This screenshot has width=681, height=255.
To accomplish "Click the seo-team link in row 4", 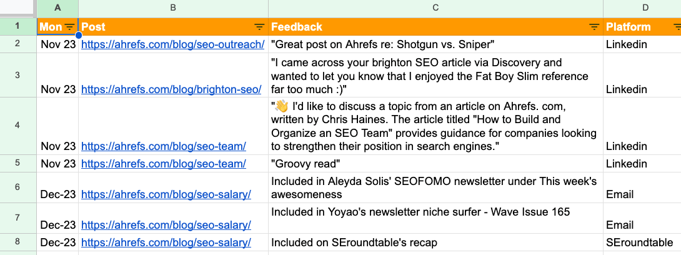I will [163, 146].
